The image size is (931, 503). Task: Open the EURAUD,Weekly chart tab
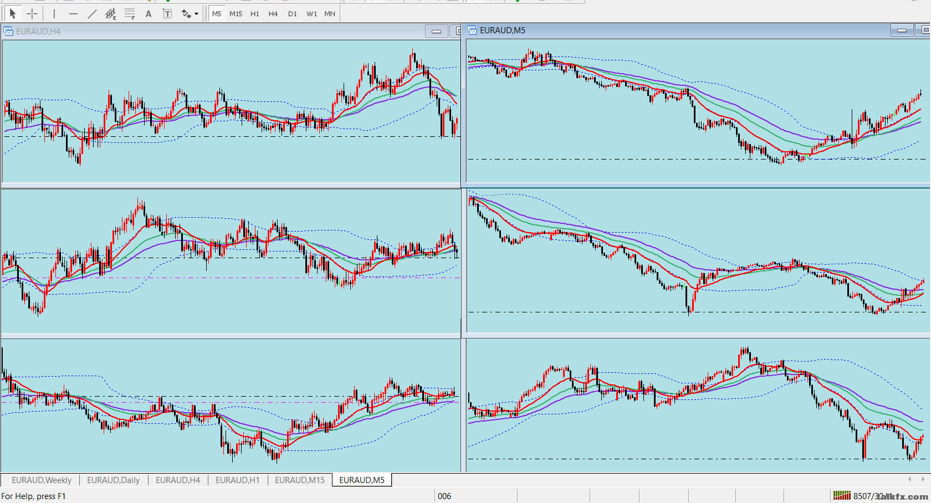pyautogui.click(x=42, y=480)
